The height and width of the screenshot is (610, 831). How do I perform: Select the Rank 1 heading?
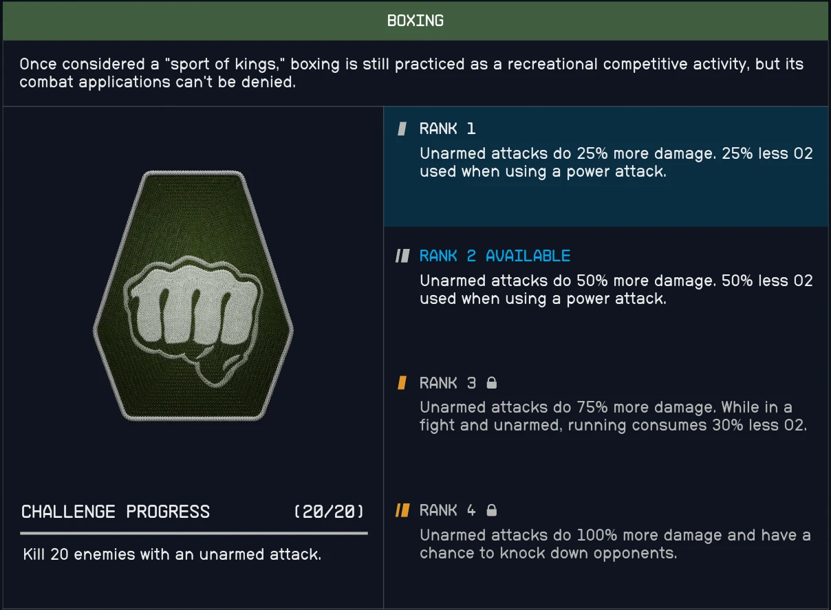coord(447,129)
